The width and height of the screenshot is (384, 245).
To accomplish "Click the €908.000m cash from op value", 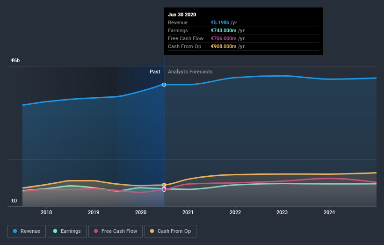I will coord(224,46).
